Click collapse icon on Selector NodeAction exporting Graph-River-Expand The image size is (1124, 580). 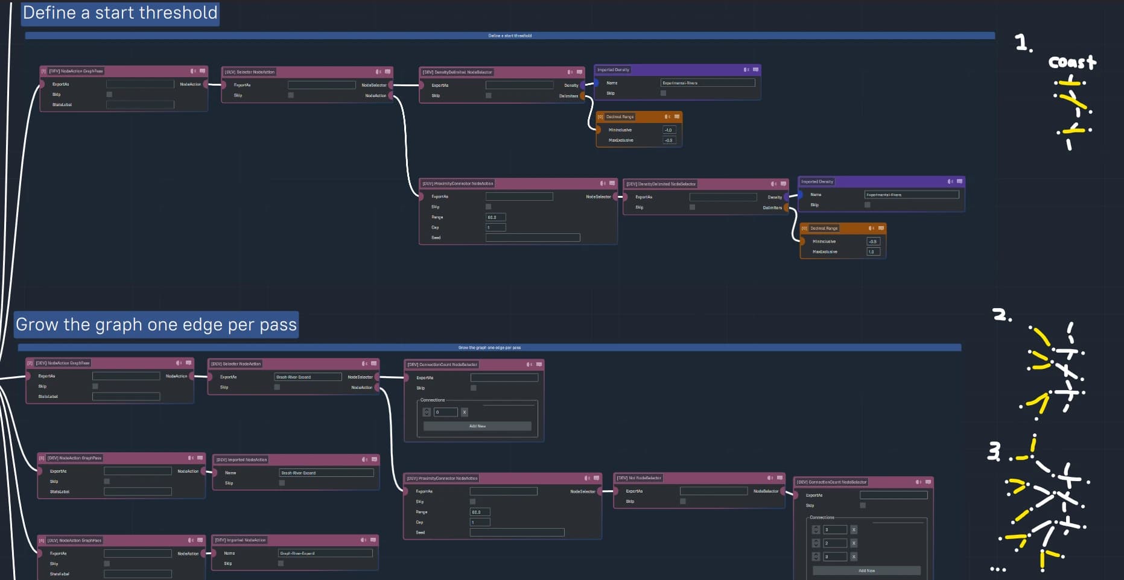point(364,364)
